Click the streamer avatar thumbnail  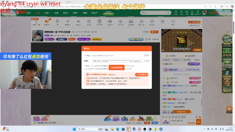pyautogui.click(x=38, y=35)
